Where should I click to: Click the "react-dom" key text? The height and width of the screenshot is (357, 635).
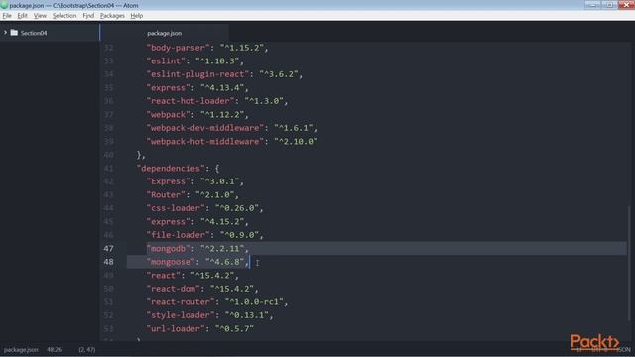(x=174, y=289)
